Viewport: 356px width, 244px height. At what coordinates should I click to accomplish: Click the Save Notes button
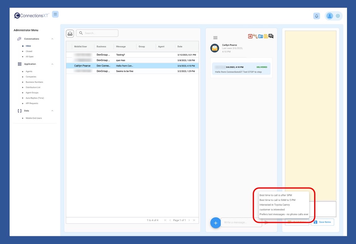322,222
